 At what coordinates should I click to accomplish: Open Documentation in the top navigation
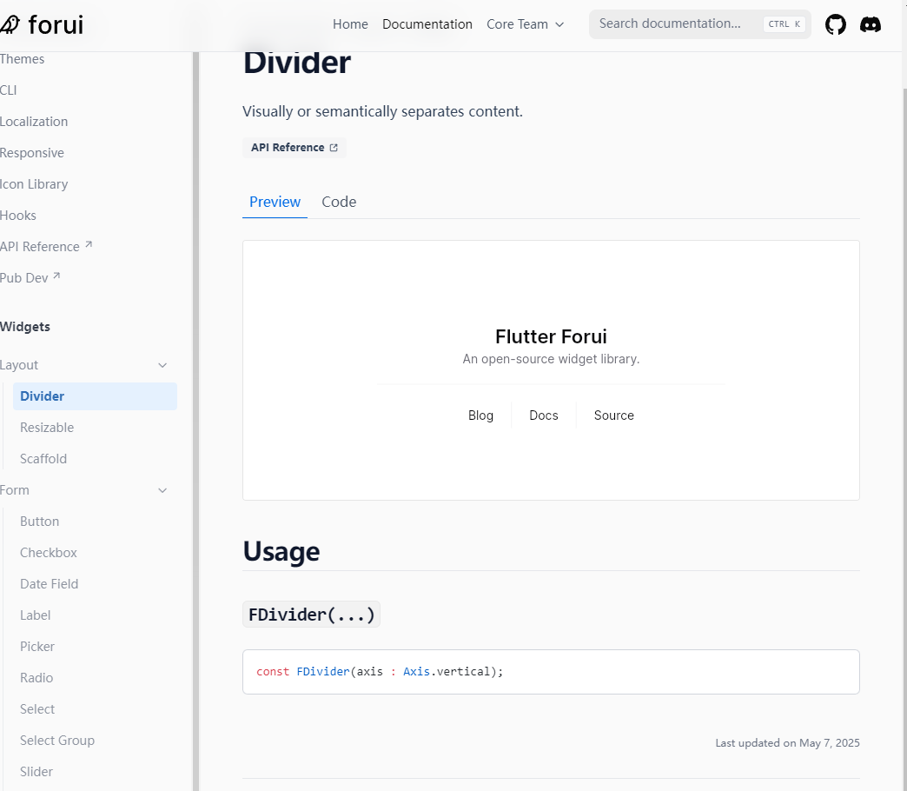tap(427, 24)
